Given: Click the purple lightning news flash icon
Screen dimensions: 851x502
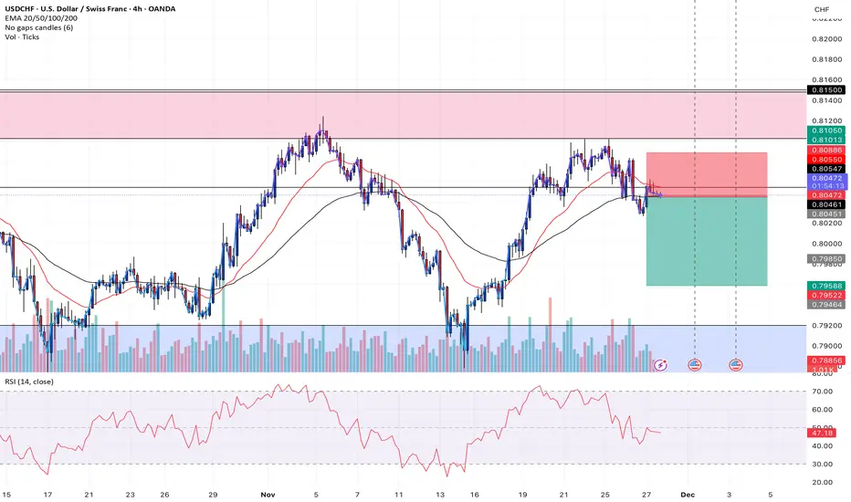Looking at the screenshot, I should pyautogui.click(x=660, y=365).
